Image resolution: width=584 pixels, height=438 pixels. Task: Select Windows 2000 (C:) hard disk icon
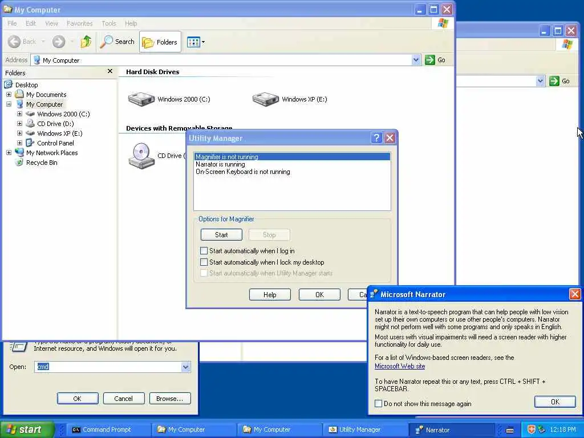tap(141, 99)
